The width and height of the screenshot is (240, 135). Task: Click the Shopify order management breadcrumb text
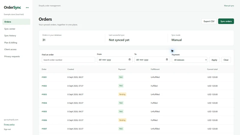(49, 6)
